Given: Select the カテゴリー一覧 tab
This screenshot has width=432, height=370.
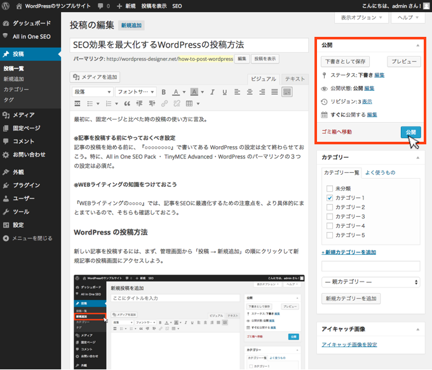Looking at the screenshot, I should coord(341,173).
